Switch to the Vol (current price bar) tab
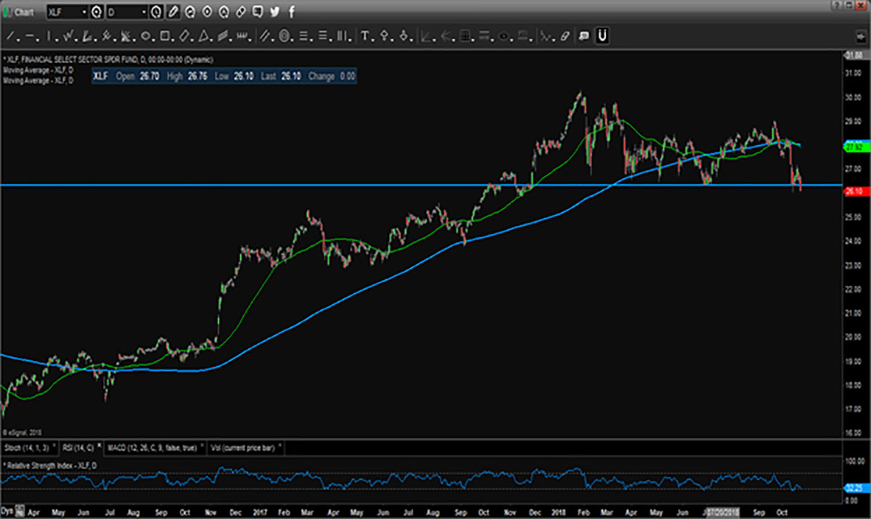Screen dimensions: 871x519 click(242, 447)
